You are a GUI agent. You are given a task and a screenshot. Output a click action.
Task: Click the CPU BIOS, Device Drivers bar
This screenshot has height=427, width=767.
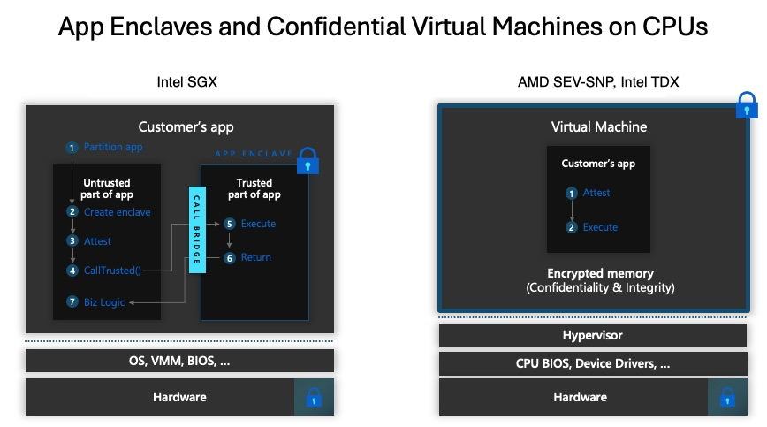[592, 363]
